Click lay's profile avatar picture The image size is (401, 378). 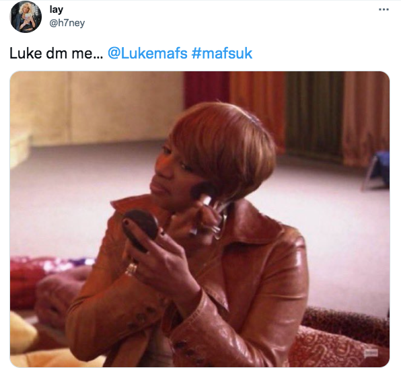(x=26, y=17)
